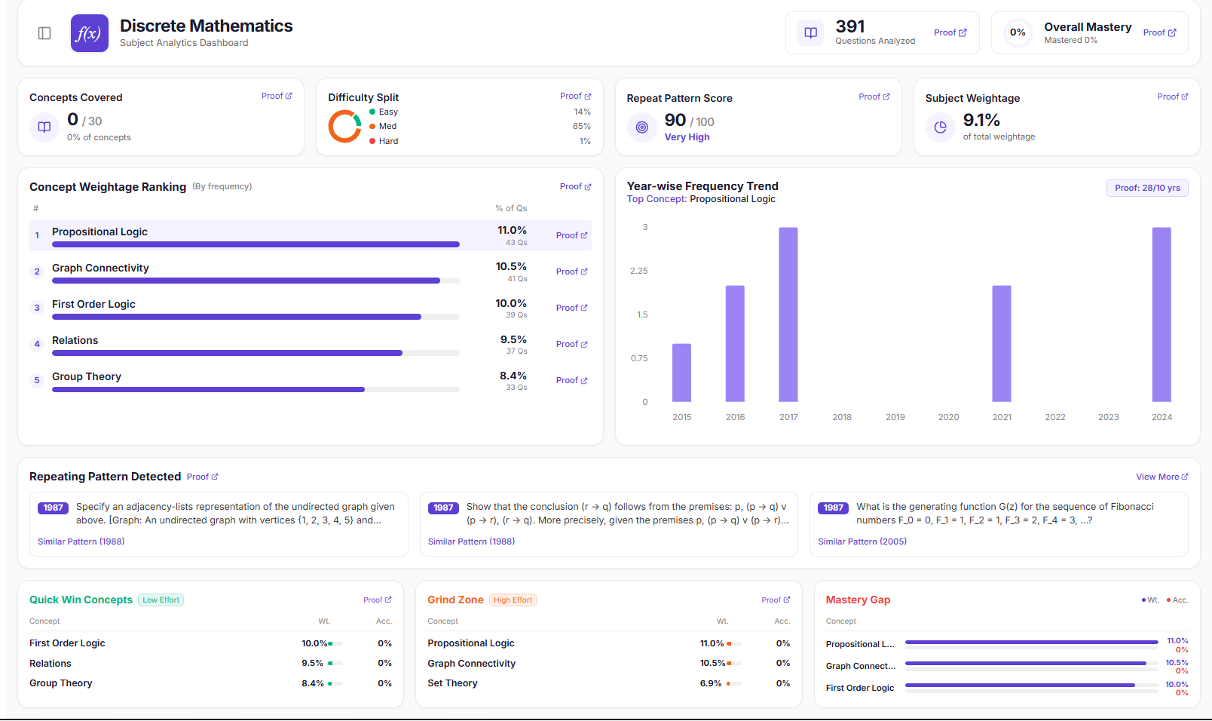Click the 0% Overall Mastery ring
The width and height of the screenshot is (1212, 721).
1018,32
